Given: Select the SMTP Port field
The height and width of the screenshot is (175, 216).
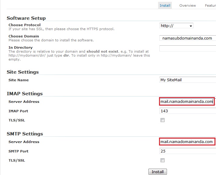Looking at the screenshot, I should pyautogui.click(x=187, y=151).
